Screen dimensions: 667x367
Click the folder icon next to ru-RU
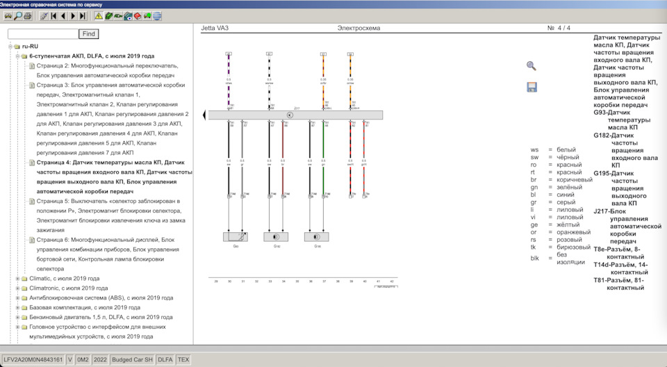click(x=17, y=47)
